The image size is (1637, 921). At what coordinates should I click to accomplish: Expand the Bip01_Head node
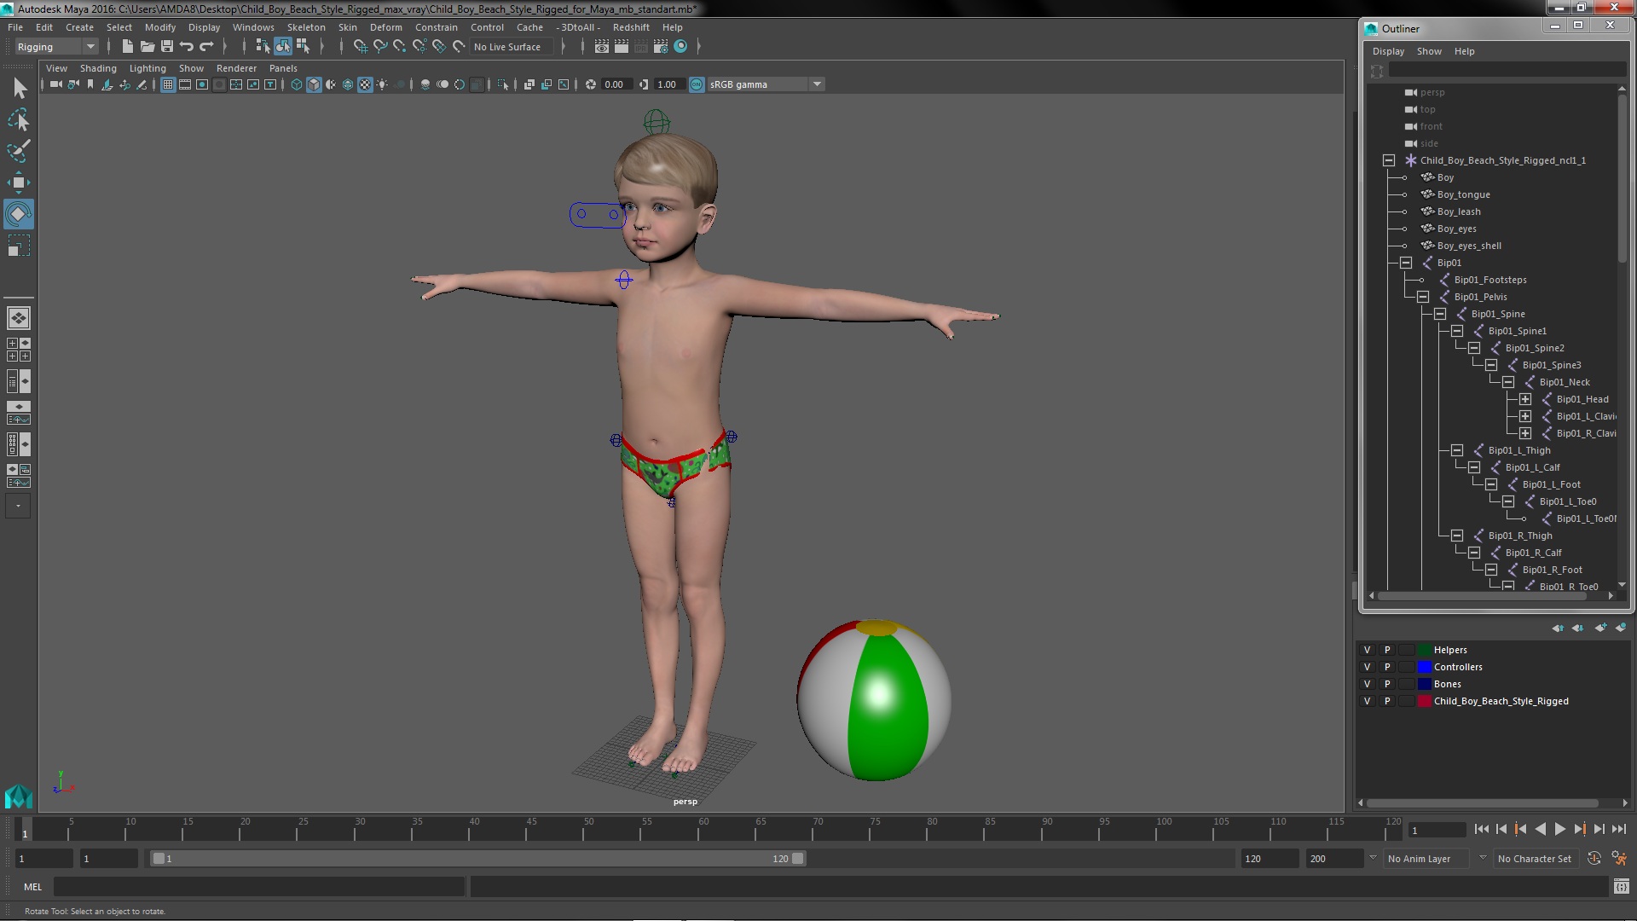point(1525,399)
